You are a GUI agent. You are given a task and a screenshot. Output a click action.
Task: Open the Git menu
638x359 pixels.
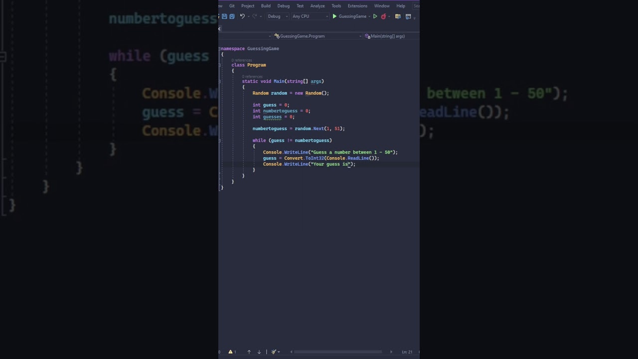coord(232,6)
